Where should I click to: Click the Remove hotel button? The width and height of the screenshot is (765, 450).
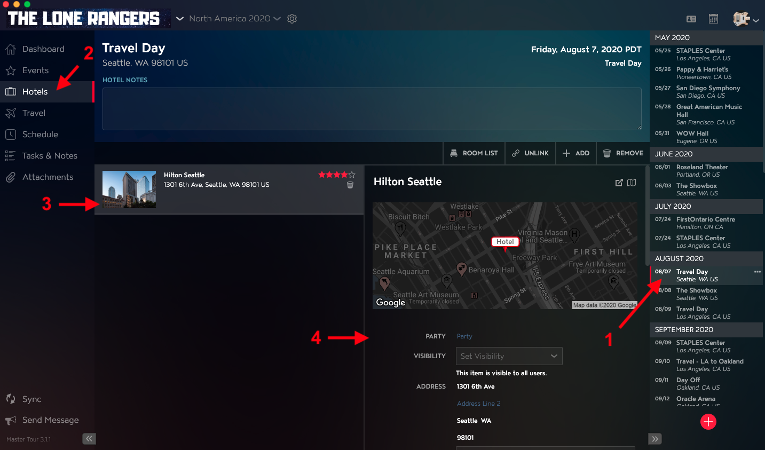click(623, 153)
